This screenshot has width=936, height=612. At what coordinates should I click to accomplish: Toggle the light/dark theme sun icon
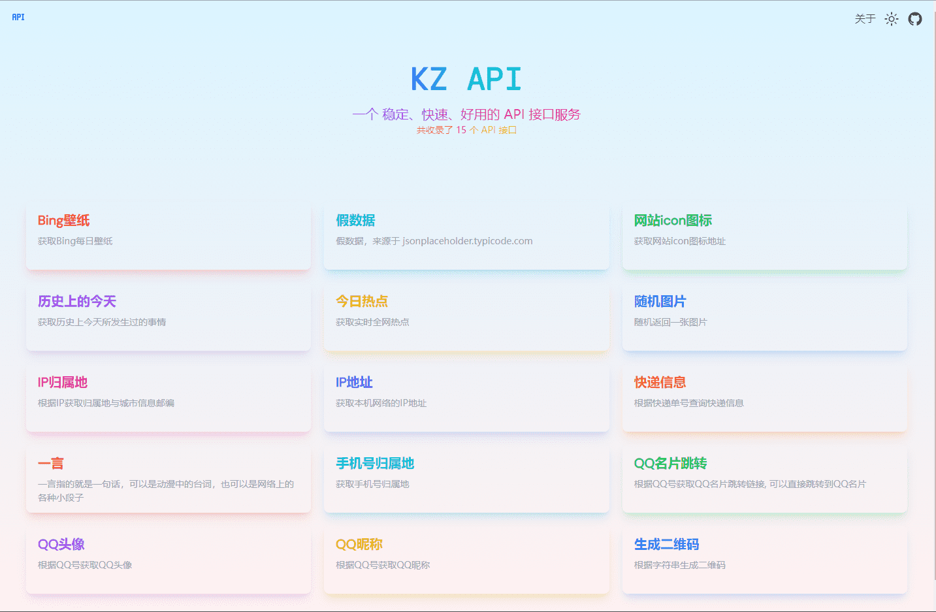892,19
